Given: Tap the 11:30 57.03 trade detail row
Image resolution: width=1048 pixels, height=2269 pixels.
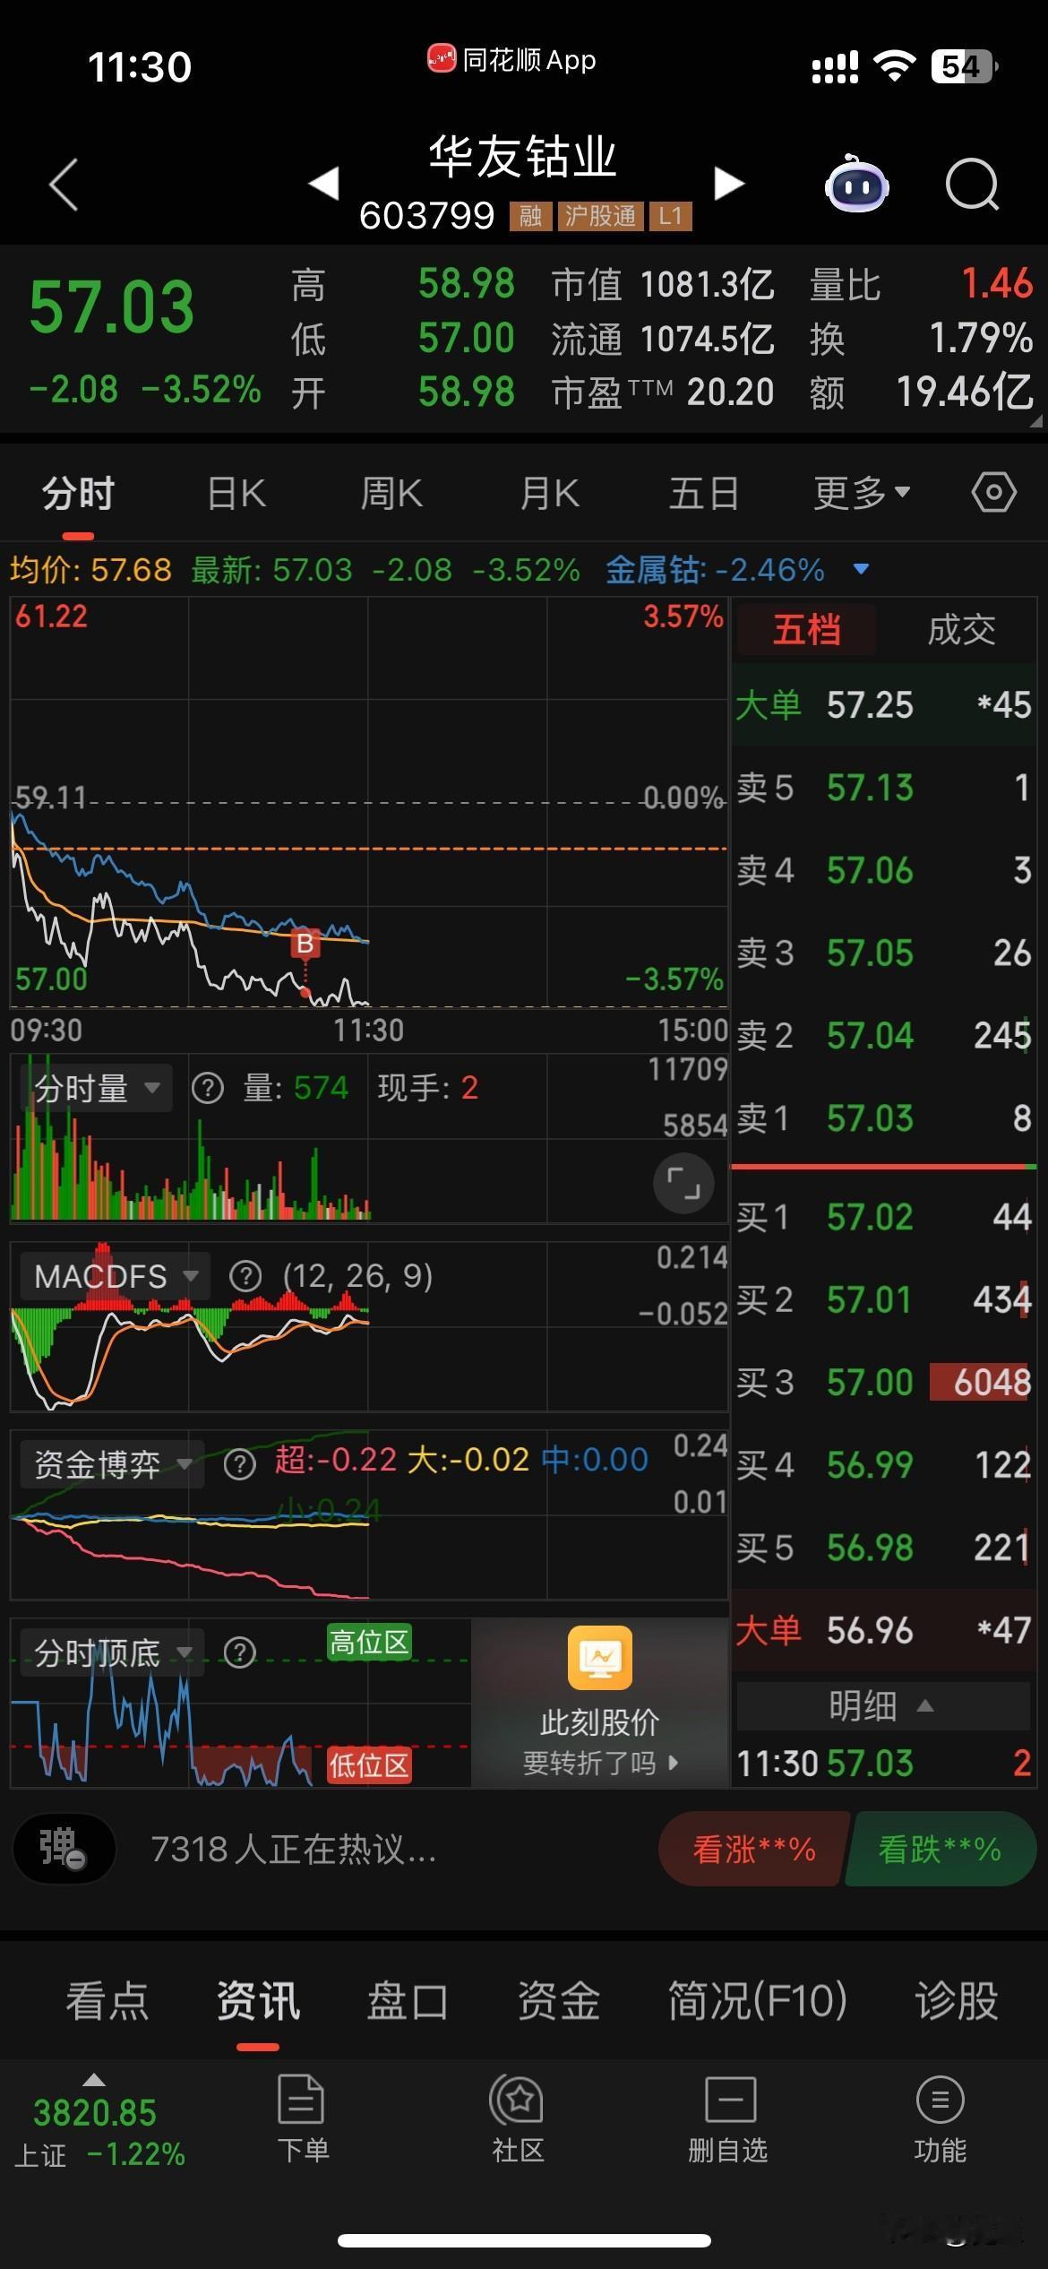Looking at the screenshot, I should coord(883,1764).
